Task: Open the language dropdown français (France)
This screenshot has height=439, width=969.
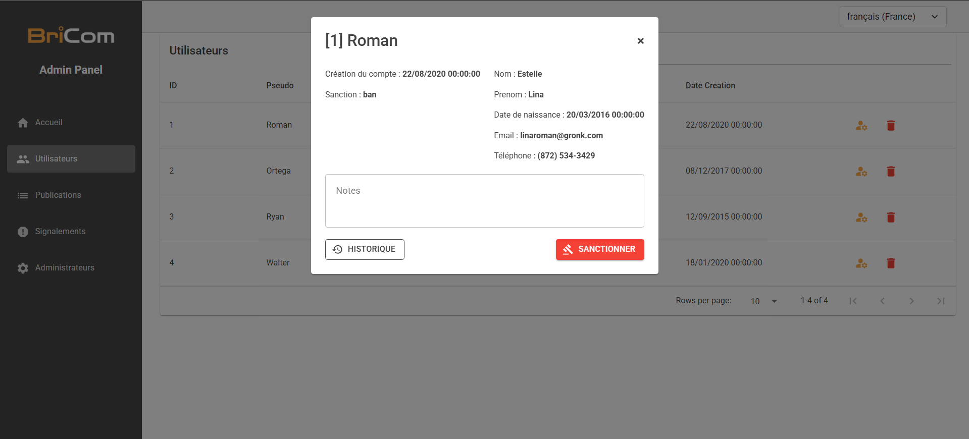Action: coord(892,17)
